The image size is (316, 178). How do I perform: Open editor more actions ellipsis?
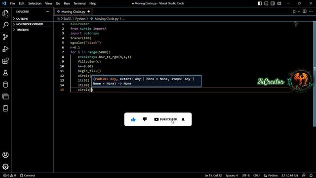tap(311, 11)
